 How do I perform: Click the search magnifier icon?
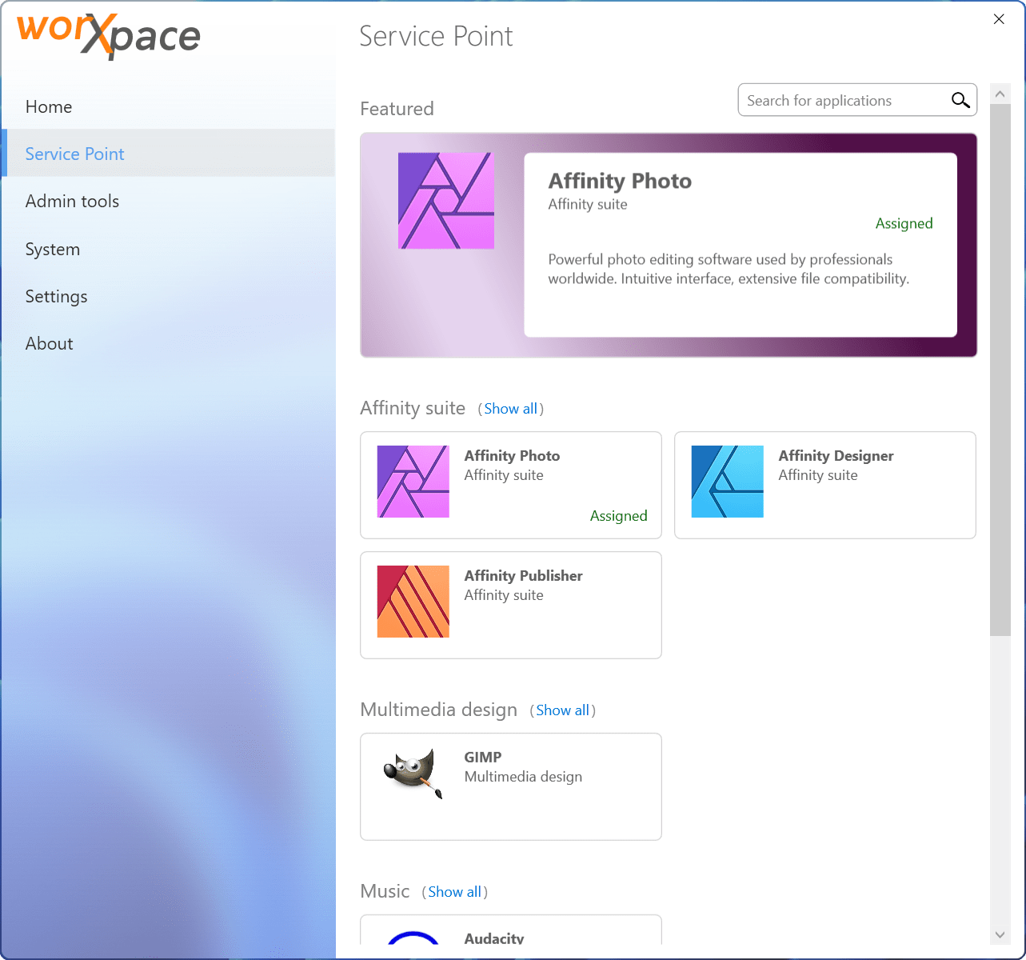pyautogui.click(x=960, y=100)
